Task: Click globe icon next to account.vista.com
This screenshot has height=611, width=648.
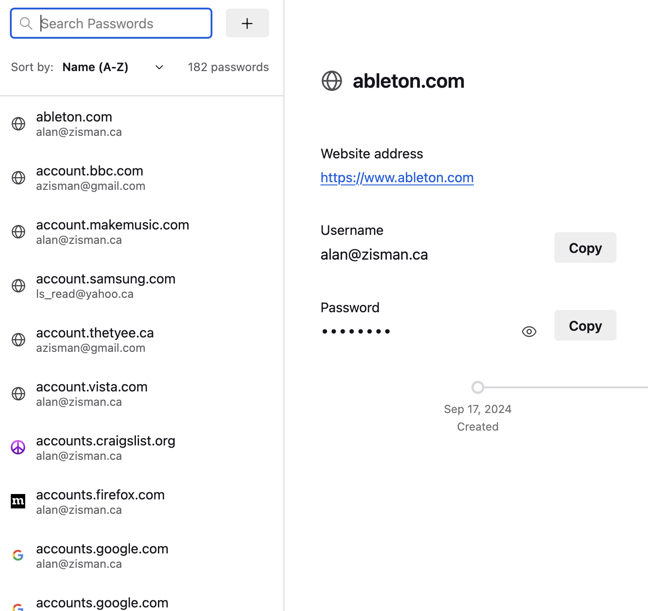Action: [18, 394]
